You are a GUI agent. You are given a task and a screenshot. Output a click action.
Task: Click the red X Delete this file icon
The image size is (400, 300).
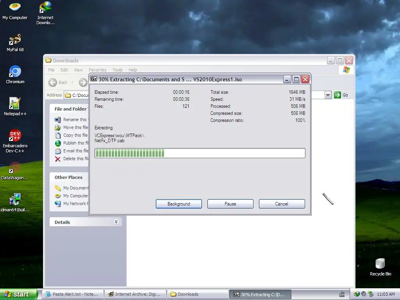pyautogui.click(x=58, y=159)
